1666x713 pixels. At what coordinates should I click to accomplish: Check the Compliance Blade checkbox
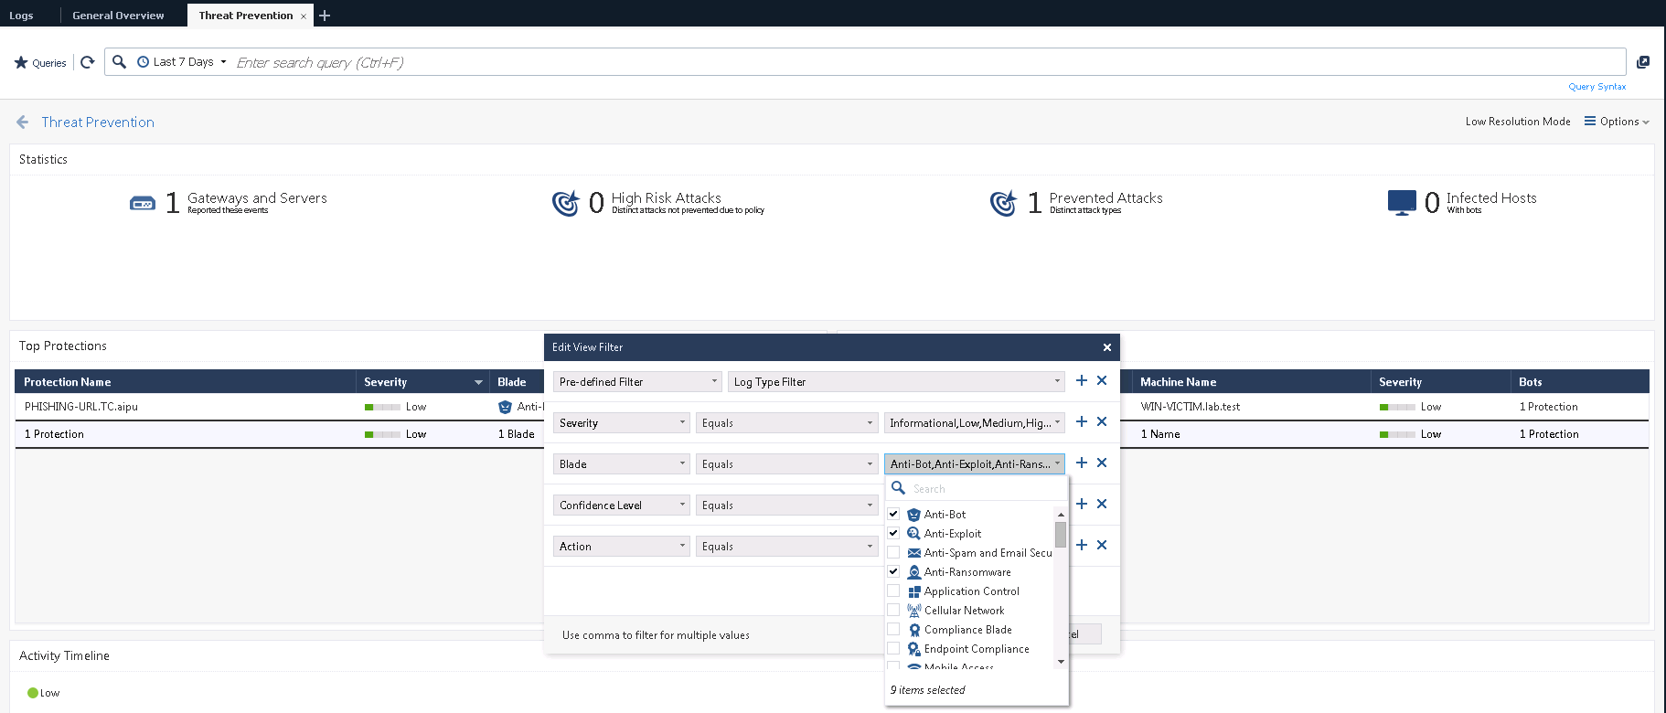point(893,629)
